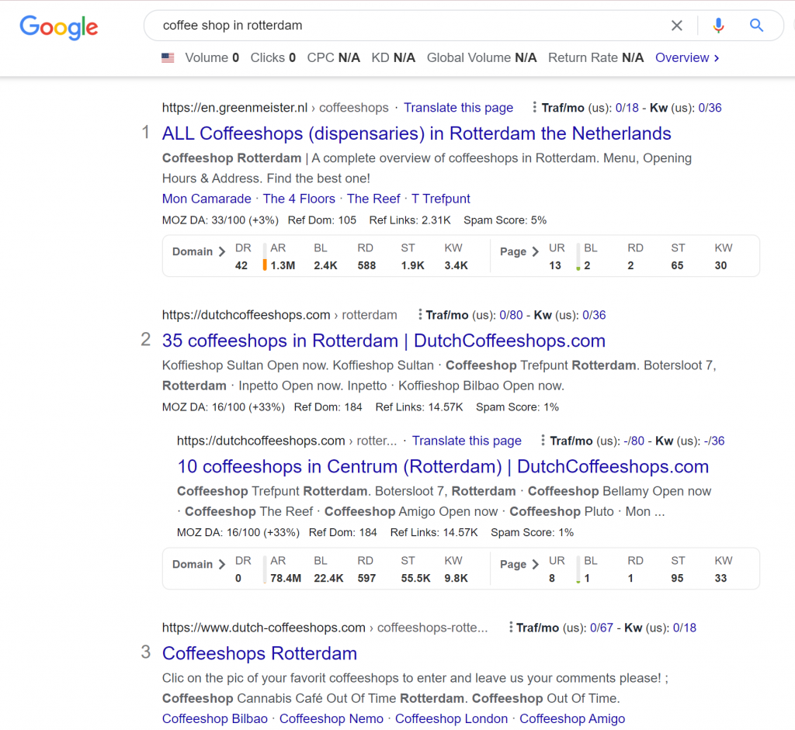Click the RD 588 referring domains value

tap(366, 265)
